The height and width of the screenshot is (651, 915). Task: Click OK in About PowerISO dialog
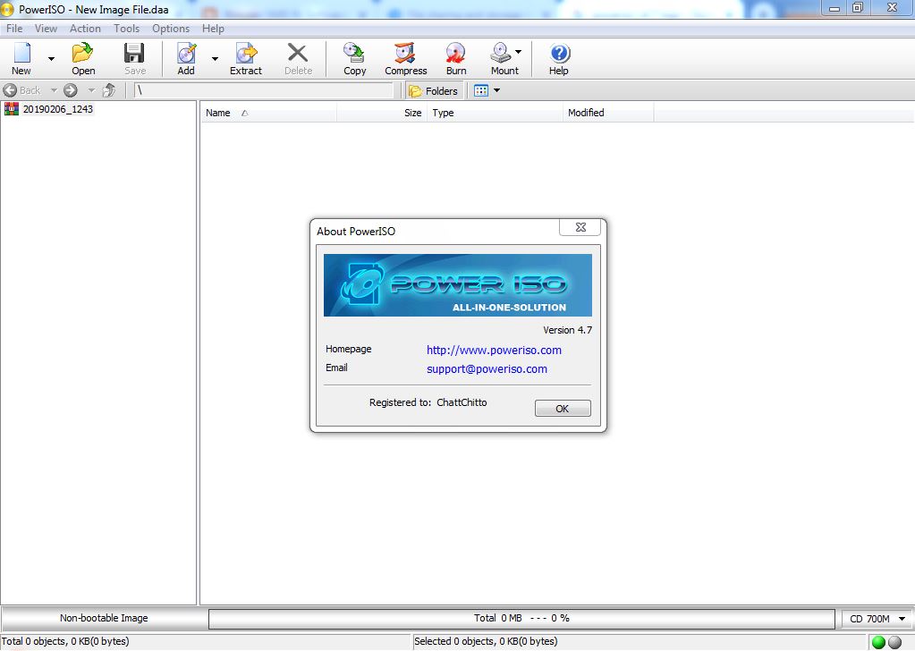(563, 409)
